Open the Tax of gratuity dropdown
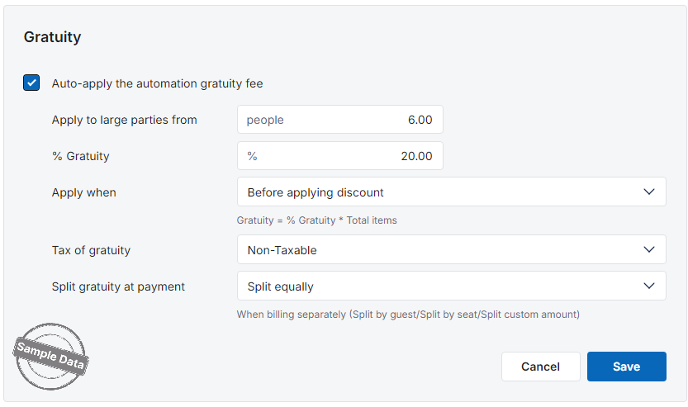This screenshot has width=688, height=407. click(x=446, y=249)
